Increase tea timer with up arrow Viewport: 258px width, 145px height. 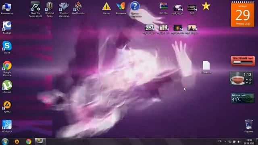coord(247,80)
